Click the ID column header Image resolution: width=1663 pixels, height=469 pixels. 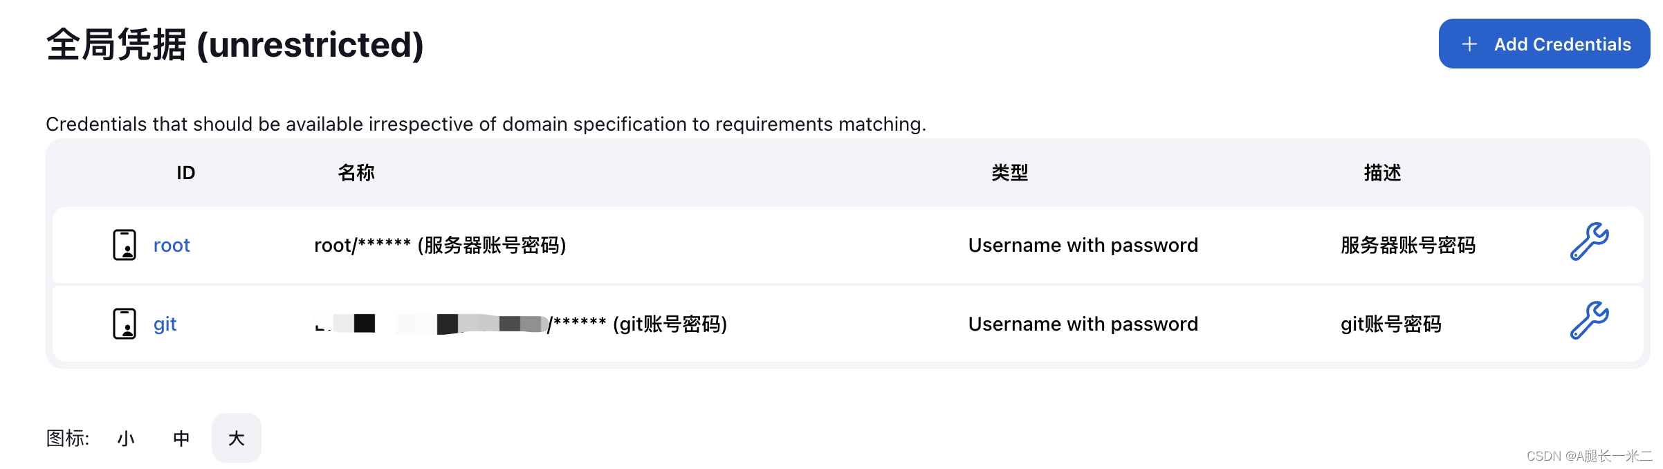tap(185, 173)
